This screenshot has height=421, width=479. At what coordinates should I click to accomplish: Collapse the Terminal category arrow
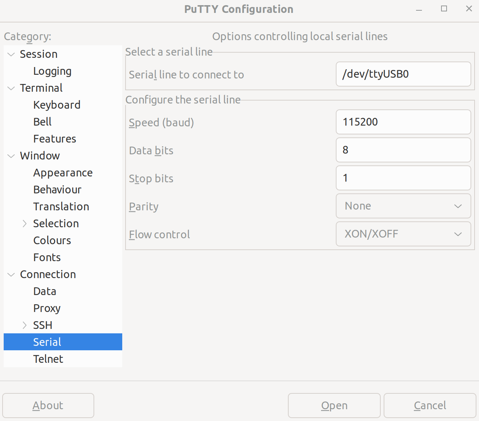pos(11,88)
